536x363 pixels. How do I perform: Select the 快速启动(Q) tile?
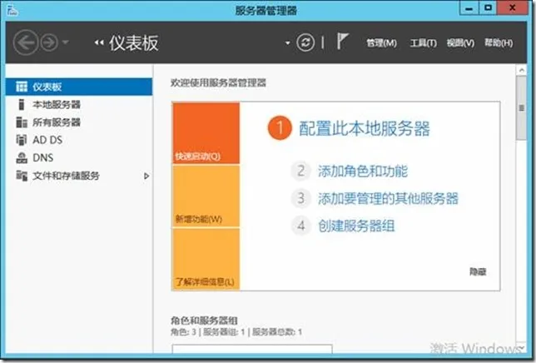coord(206,133)
